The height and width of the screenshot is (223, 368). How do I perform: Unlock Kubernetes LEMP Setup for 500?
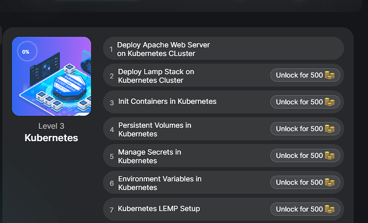tap(305, 209)
